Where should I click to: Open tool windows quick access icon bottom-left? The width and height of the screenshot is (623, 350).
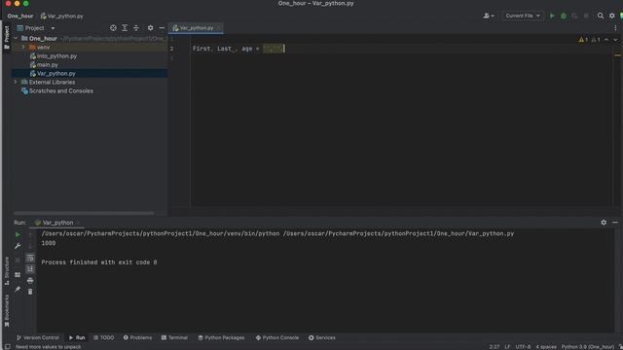(8, 346)
